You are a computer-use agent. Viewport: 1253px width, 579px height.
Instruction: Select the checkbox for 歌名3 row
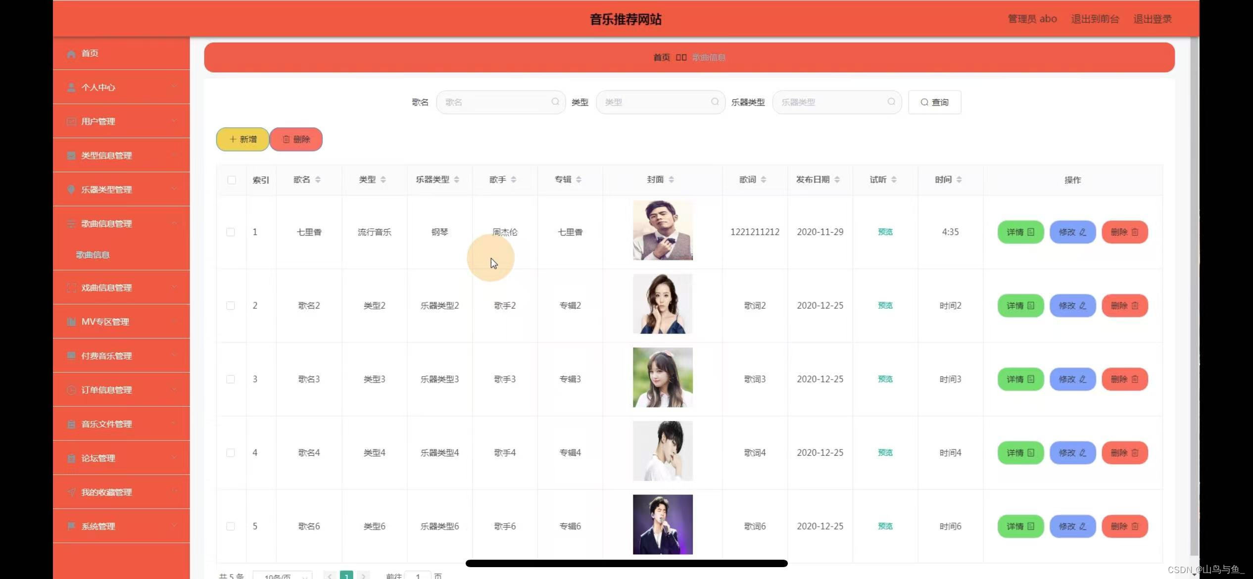pos(231,379)
